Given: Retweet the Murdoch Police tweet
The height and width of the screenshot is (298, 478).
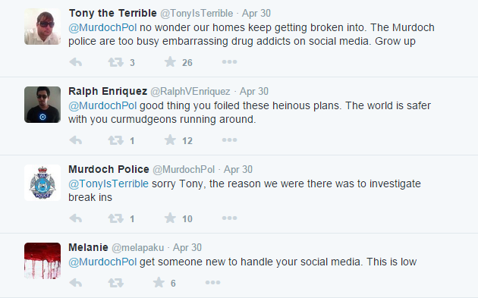Looking at the screenshot, I should coord(115,218).
